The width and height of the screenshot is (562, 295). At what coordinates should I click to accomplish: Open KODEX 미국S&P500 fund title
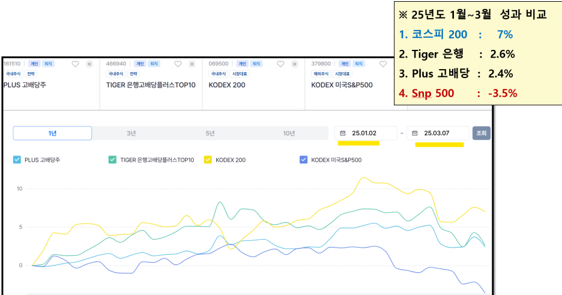point(342,85)
